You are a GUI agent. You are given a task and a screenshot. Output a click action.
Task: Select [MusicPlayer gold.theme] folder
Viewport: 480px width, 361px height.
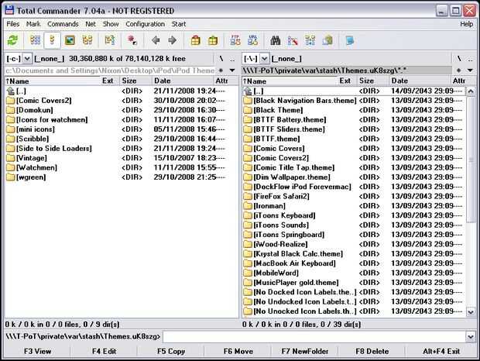(354, 282)
